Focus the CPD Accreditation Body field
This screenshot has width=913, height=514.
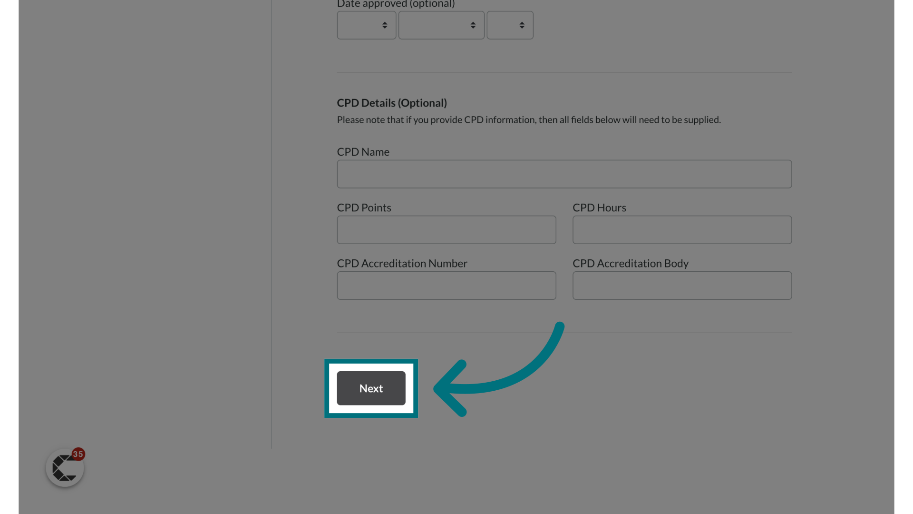pyautogui.click(x=682, y=286)
